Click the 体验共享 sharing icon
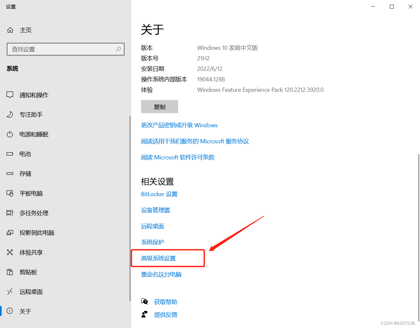 [x=10, y=252]
